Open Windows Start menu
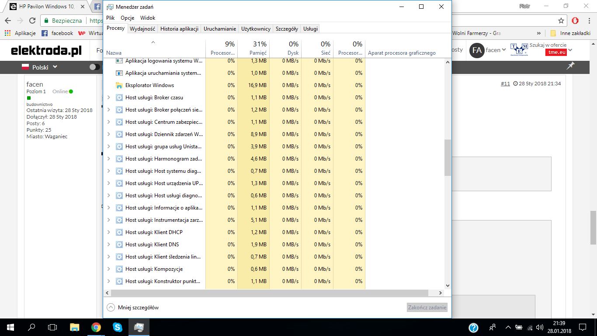The width and height of the screenshot is (597, 336). [10, 327]
